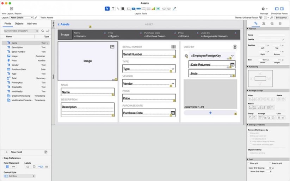Select the Web Viewer tool
This screenshot has height=181, width=290.
(x=158, y=9)
